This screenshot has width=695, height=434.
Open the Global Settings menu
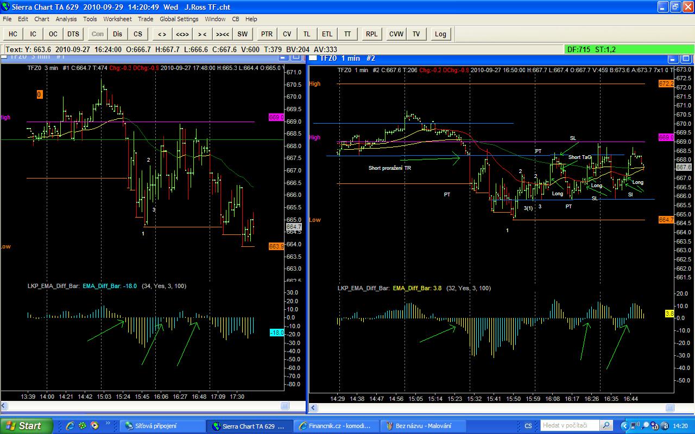tap(179, 19)
